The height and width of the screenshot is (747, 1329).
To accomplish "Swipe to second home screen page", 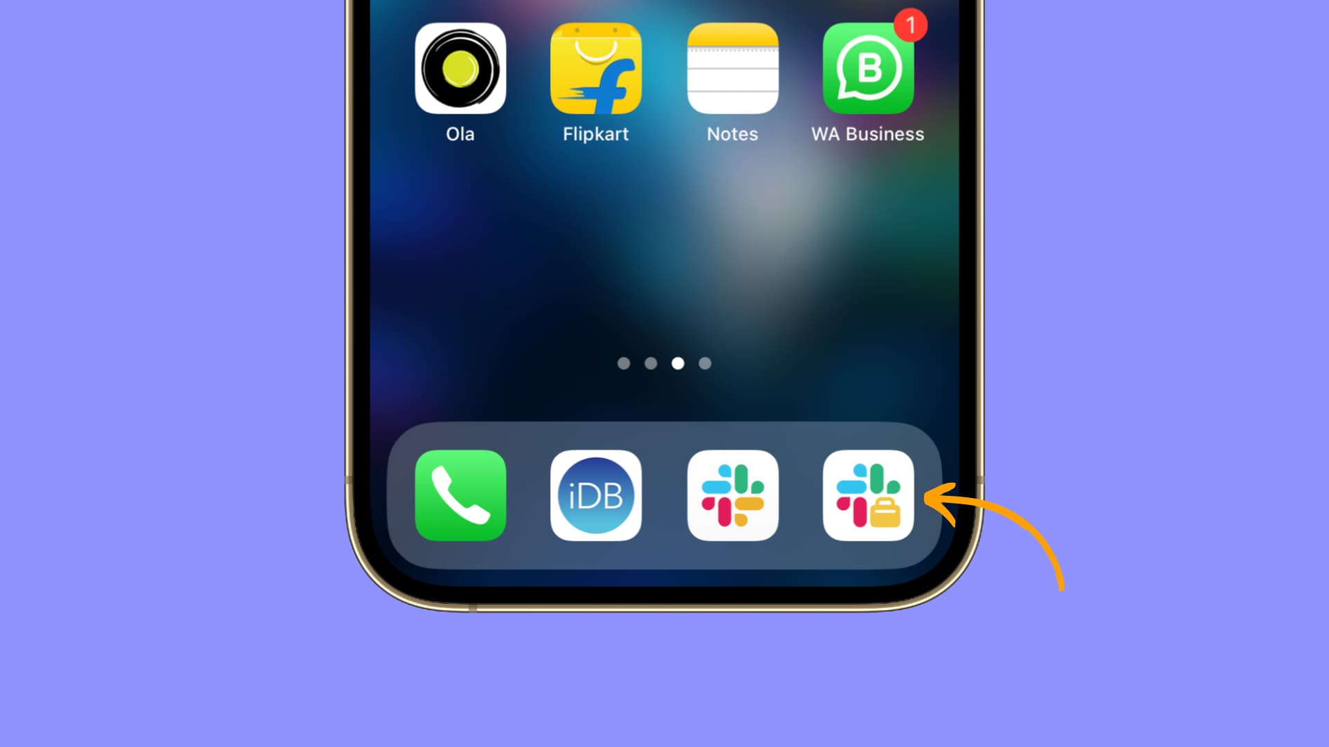I will (x=651, y=363).
